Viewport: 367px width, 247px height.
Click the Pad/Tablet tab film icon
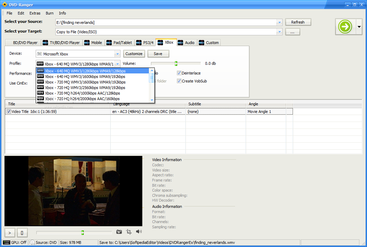click(x=109, y=43)
